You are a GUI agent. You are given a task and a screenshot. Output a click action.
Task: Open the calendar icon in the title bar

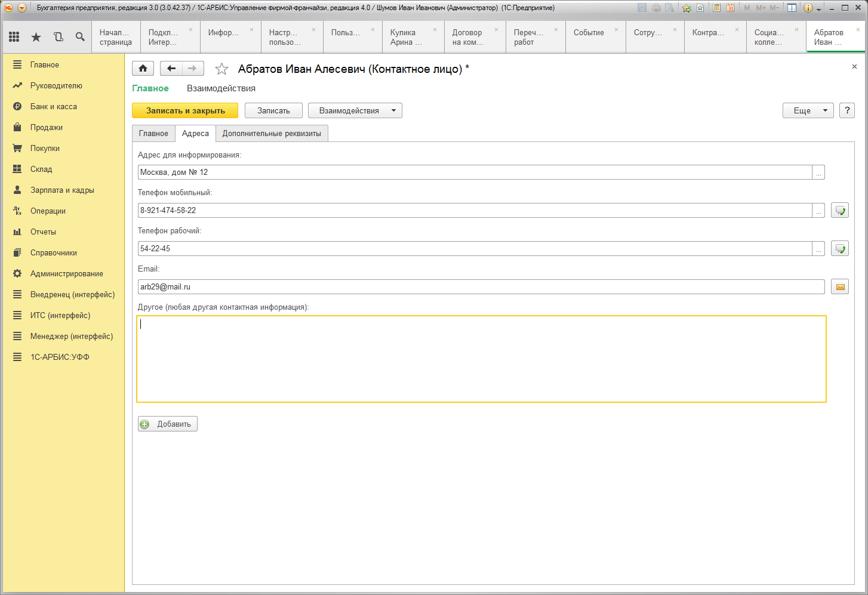click(730, 8)
